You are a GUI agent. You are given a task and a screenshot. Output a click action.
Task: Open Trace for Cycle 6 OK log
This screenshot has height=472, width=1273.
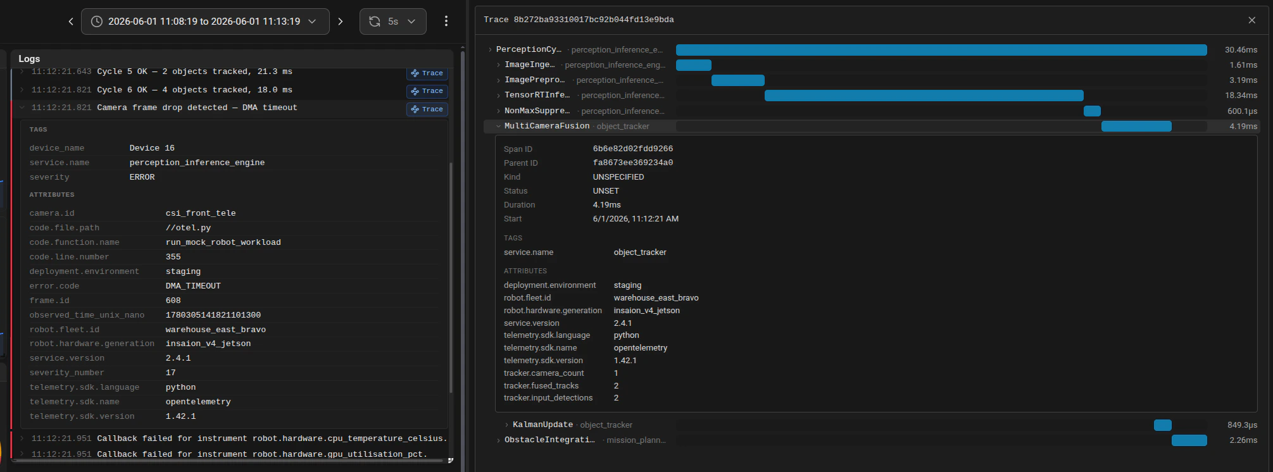tap(427, 91)
